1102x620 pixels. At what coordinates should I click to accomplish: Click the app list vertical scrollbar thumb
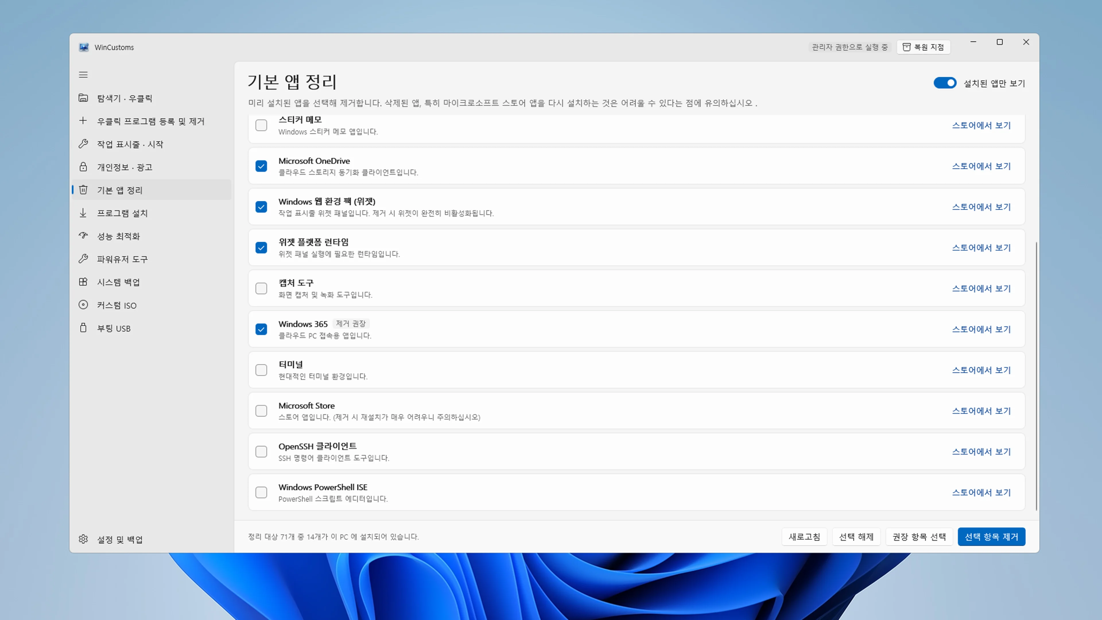1036,376
